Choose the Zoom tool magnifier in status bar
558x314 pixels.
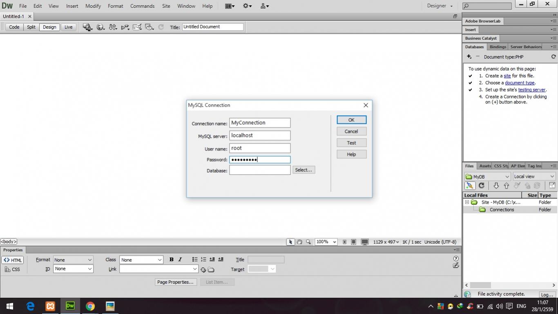(x=308, y=242)
